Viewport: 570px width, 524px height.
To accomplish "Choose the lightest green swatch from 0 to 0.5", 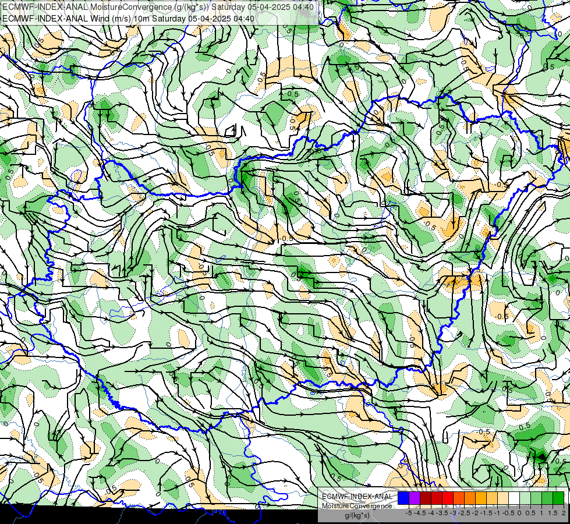I will (525, 498).
